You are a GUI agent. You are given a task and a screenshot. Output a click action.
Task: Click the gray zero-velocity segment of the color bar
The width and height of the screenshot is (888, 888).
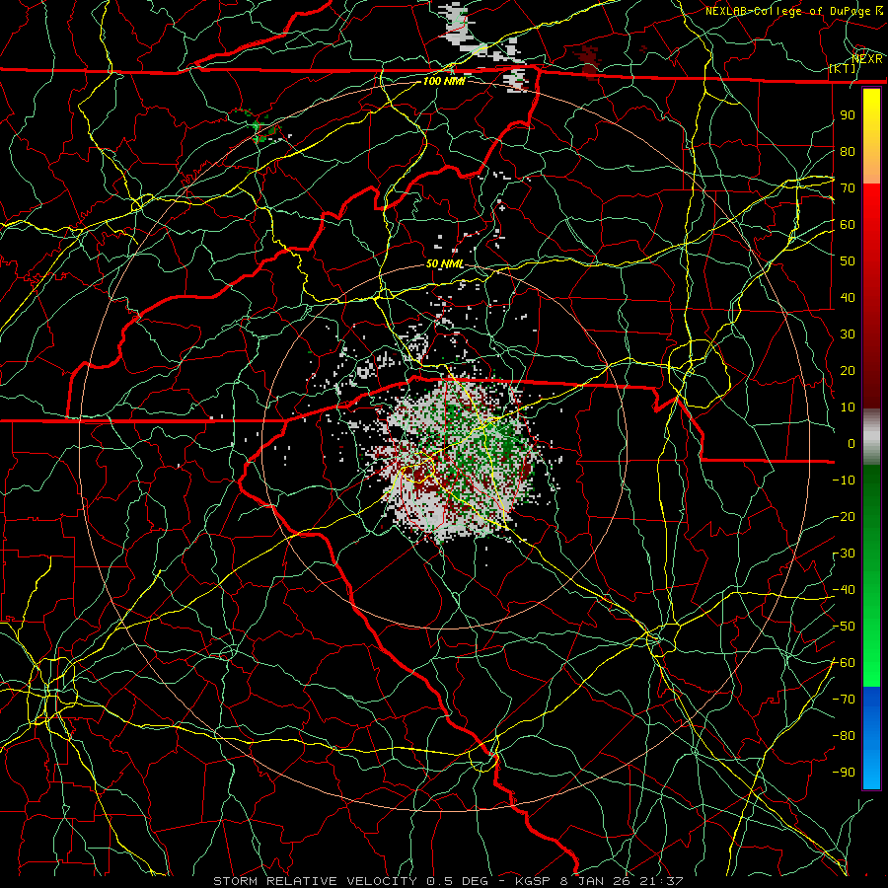(x=871, y=436)
